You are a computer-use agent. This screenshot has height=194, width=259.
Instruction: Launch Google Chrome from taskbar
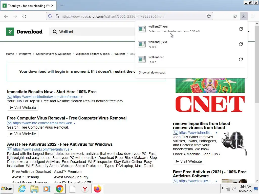coord(60,188)
